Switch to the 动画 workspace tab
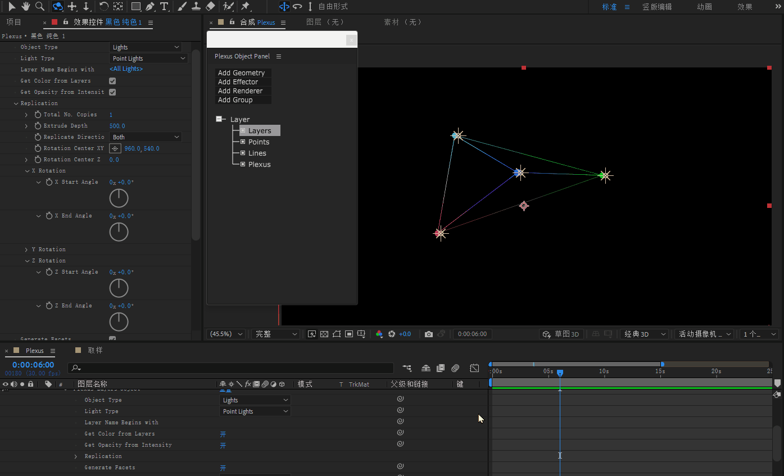 704,7
